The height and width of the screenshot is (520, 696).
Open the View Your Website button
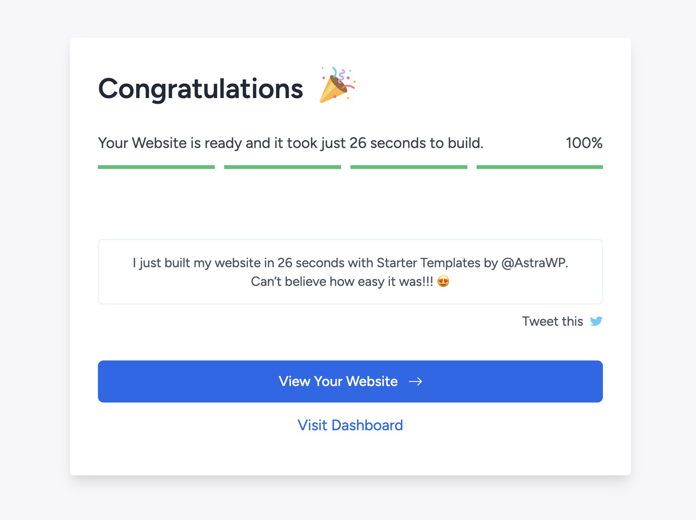click(x=350, y=381)
